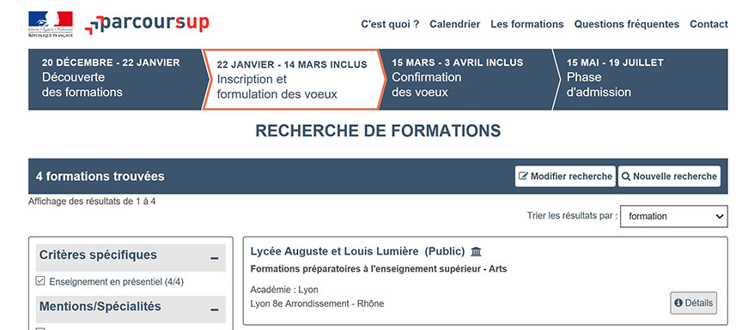
Task: Click the public institution building icon
Action: [476, 252]
